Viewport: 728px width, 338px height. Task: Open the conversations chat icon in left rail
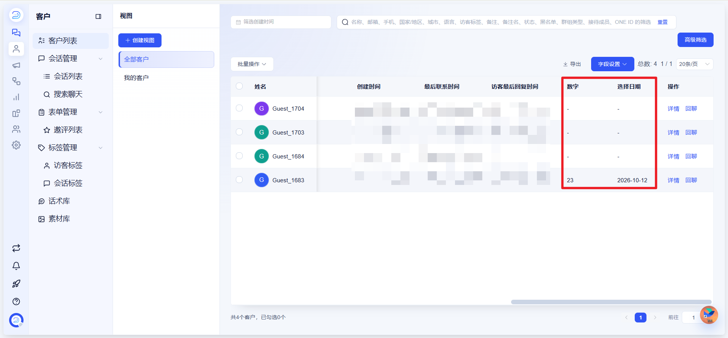(x=16, y=33)
